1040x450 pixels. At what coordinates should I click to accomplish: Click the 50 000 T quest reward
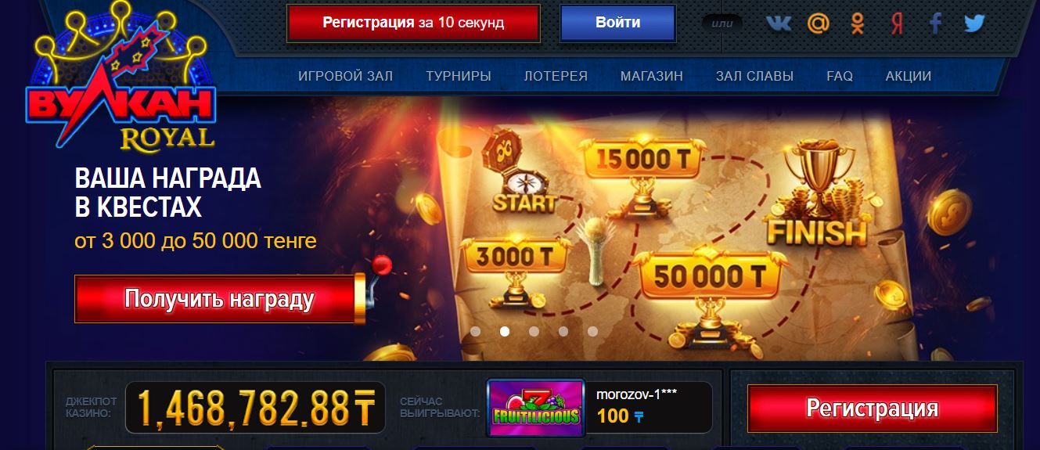[x=708, y=275]
